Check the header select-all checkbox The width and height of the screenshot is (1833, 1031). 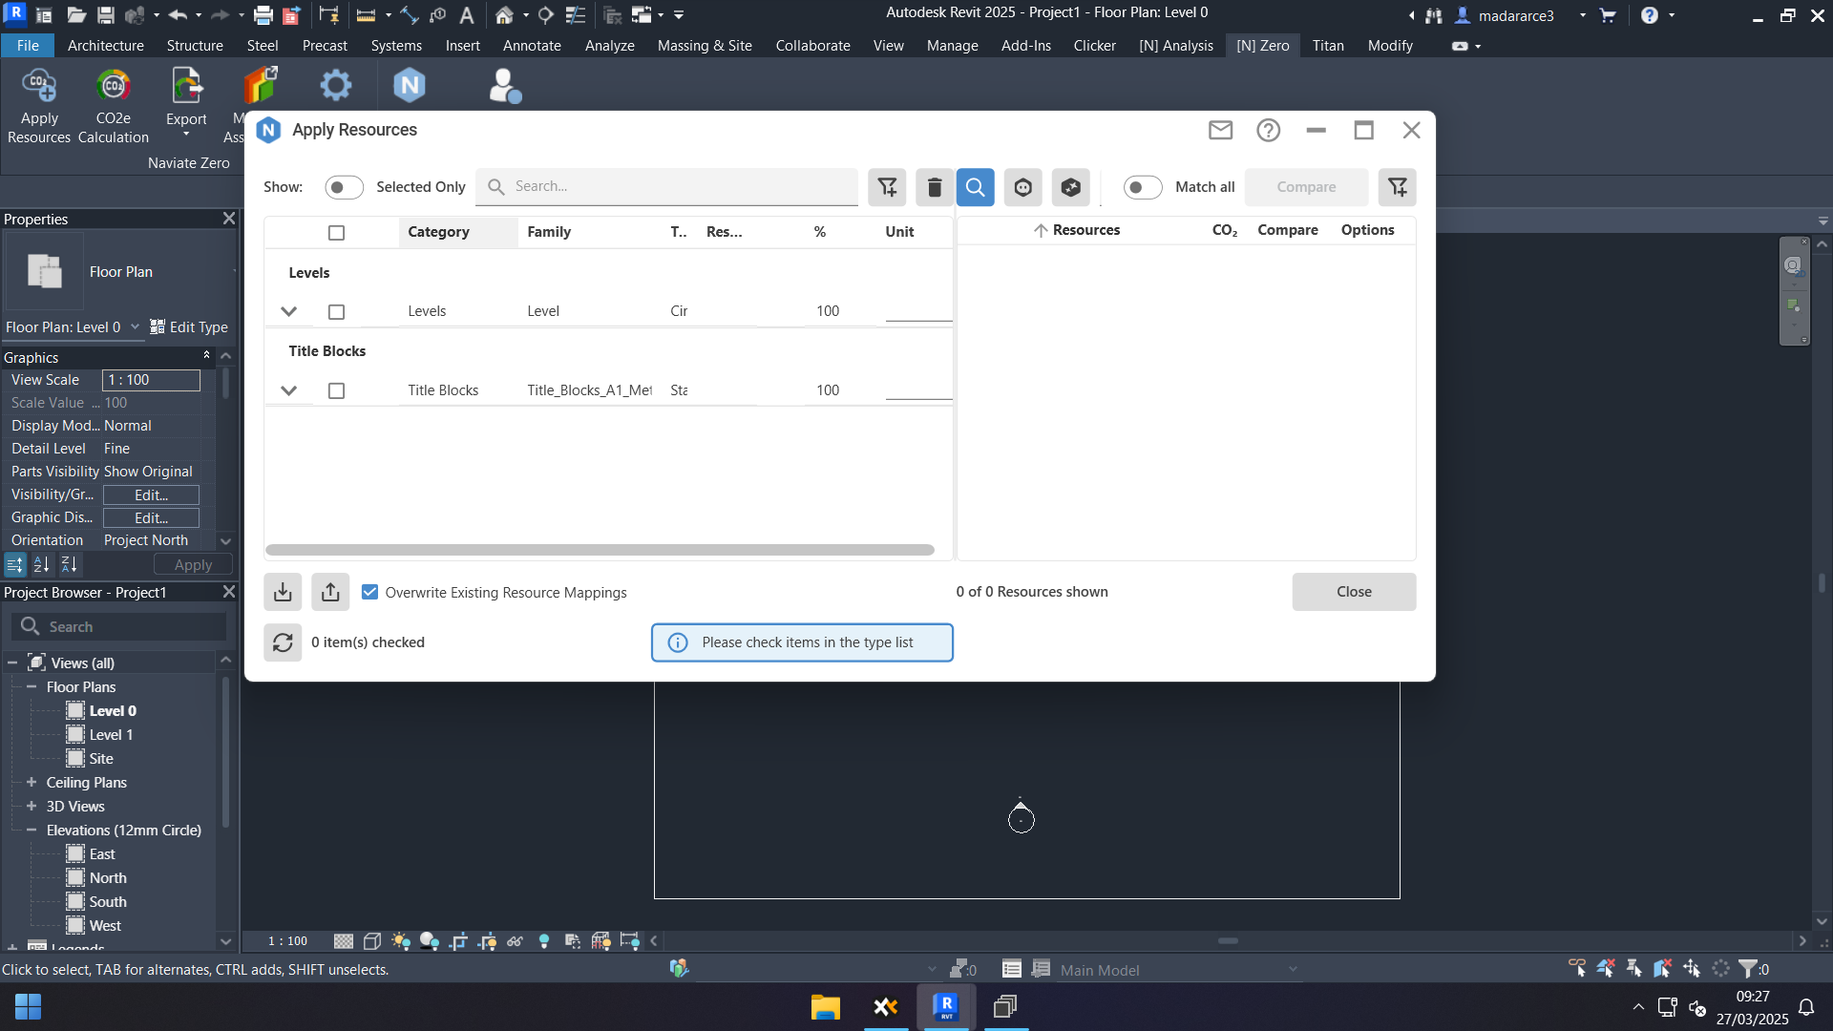(x=336, y=233)
